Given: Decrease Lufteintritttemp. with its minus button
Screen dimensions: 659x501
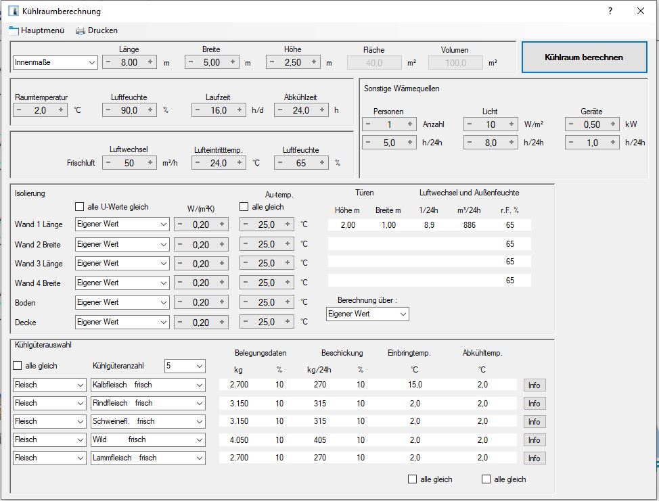Looking at the screenshot, I should (x=198, y=162).
